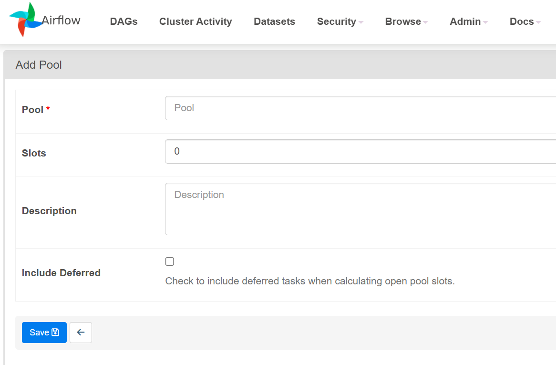Save the new pool
This screenshot has width=556, height=365.
click(x=44, y=333)
